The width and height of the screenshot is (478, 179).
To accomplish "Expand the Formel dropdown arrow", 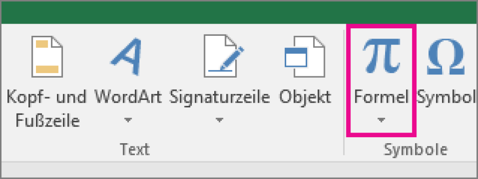I will 381,120.
